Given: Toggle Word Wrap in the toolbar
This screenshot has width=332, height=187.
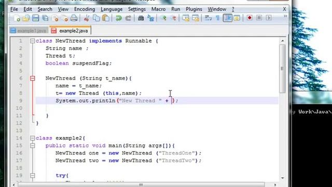Looking at the screenshot, I should click(208, 18).
